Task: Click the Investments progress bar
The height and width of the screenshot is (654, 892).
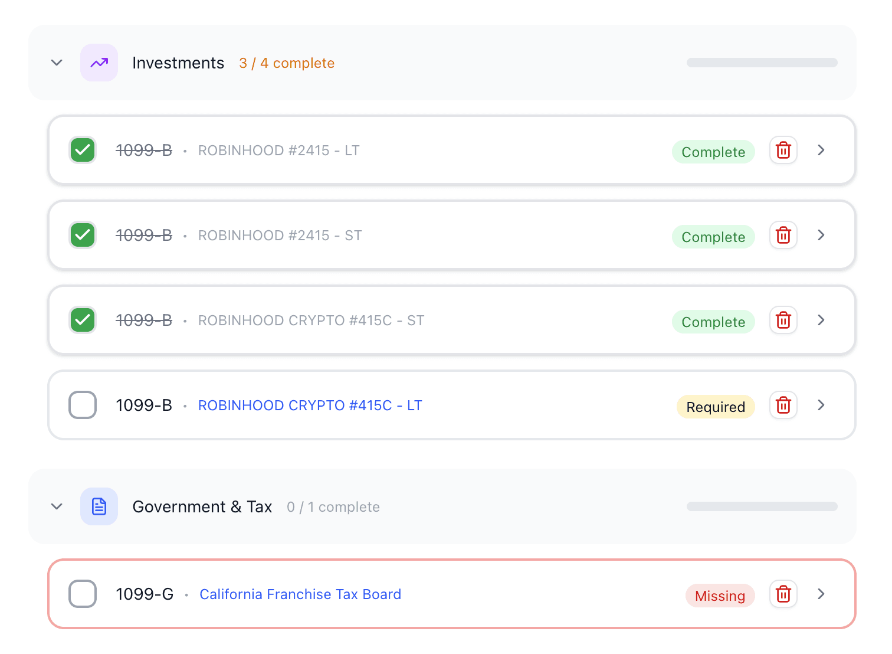Action: coord(762,63)
